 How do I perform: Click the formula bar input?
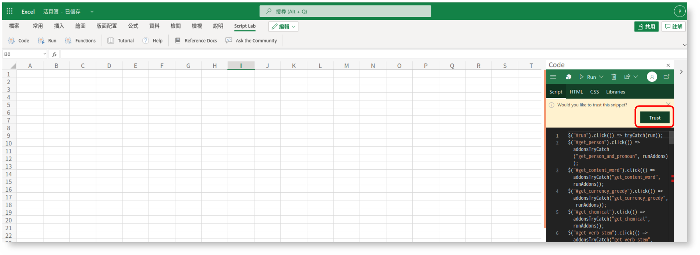coord(373,54)
